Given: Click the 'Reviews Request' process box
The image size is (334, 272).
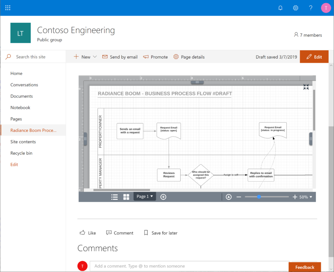Looking at the screenshot, I should 169,175.
